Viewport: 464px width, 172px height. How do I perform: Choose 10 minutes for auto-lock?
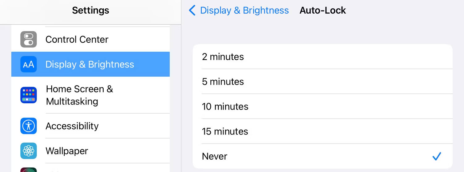click(x=323, y=106)
